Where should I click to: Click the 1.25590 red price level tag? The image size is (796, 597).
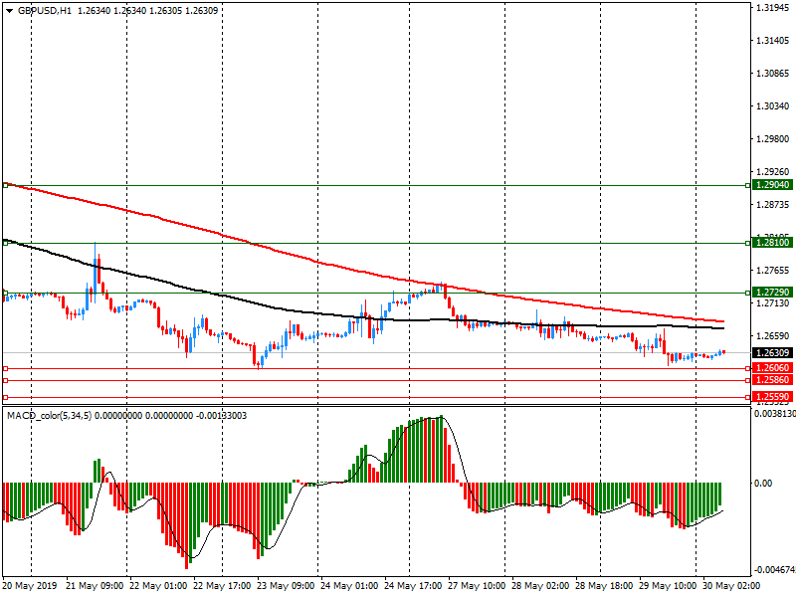pyautogui.click(x=771, y=396)
